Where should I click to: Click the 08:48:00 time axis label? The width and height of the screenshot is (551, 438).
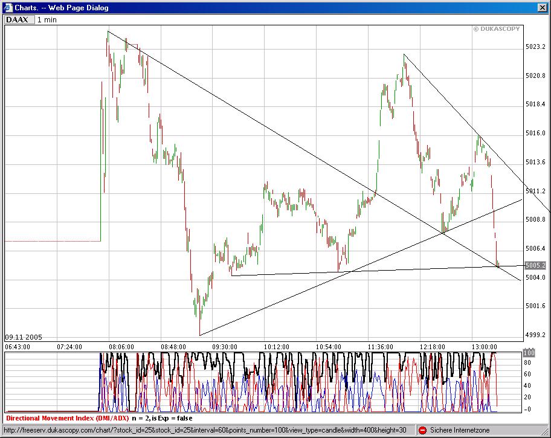click(x=173, y=347)
